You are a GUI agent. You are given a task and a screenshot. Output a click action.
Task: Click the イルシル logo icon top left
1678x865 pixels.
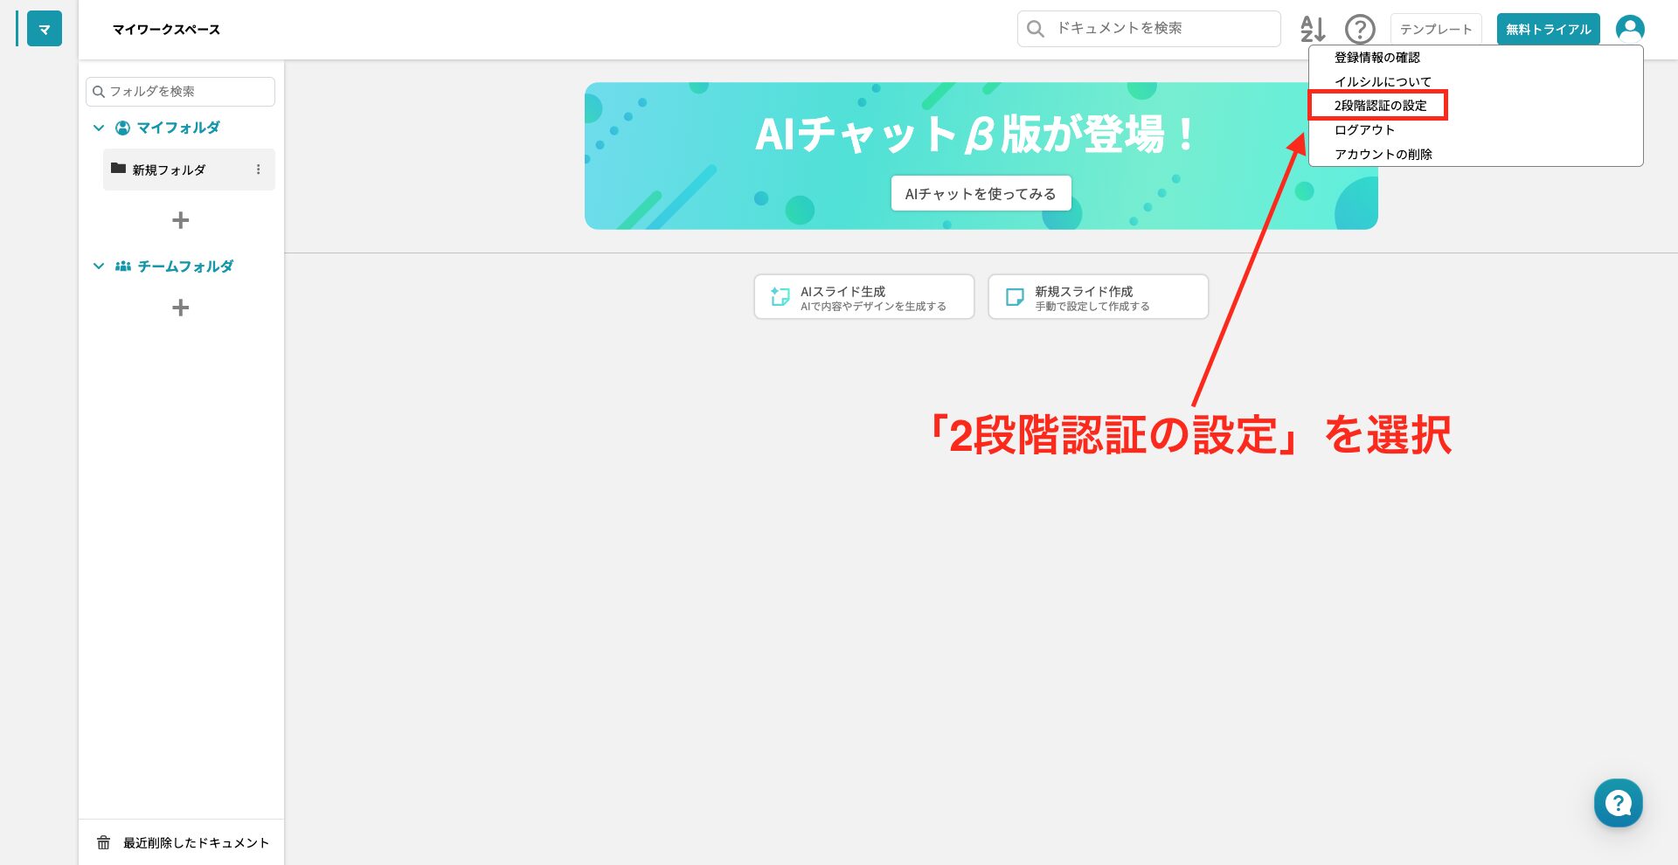point(43,28)
